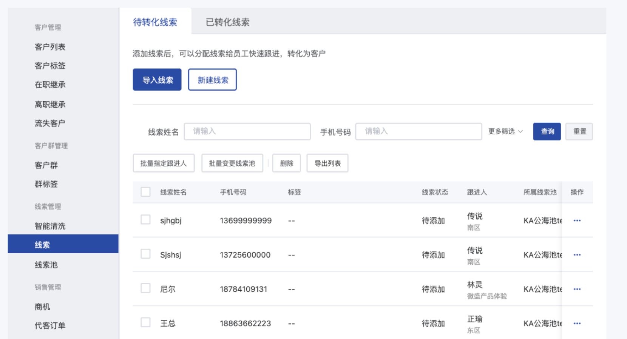Open 群标签 in sidebar
The height and width of the screenshot is (339, 627).
(46, 184)
